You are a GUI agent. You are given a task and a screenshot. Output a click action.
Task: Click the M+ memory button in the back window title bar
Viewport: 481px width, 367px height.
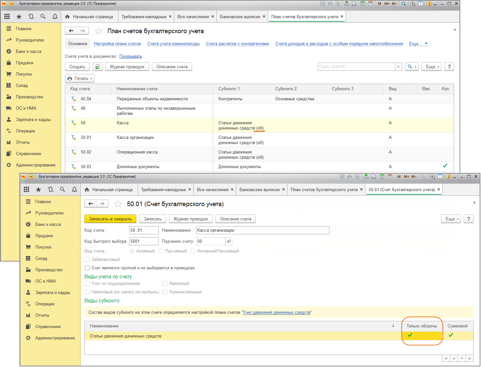pos(387,4)
